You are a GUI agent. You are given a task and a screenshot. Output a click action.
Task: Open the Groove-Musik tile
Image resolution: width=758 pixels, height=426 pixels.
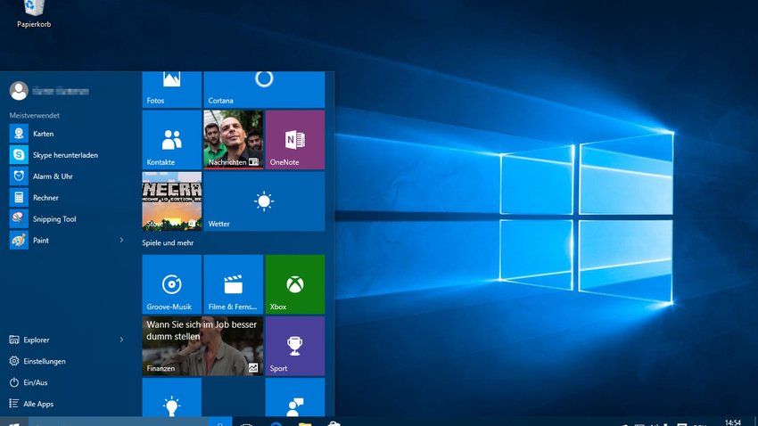pos(171,284)
